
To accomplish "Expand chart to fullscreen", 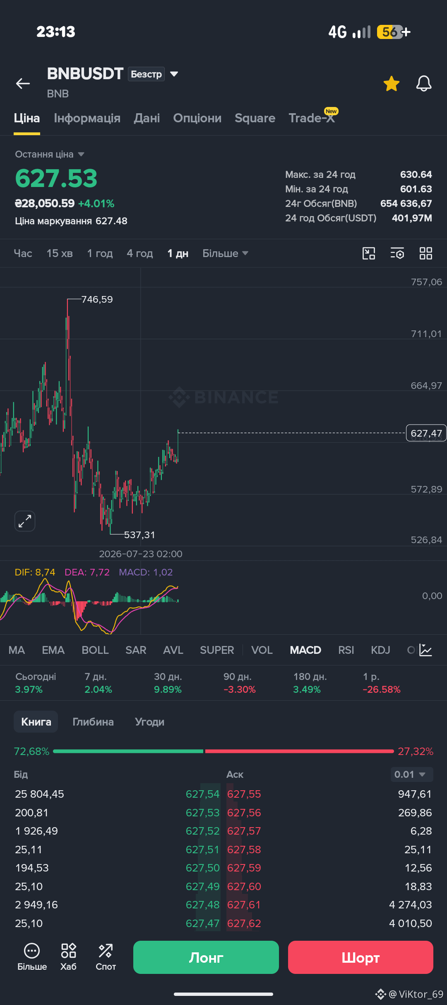I will point(25,521).
